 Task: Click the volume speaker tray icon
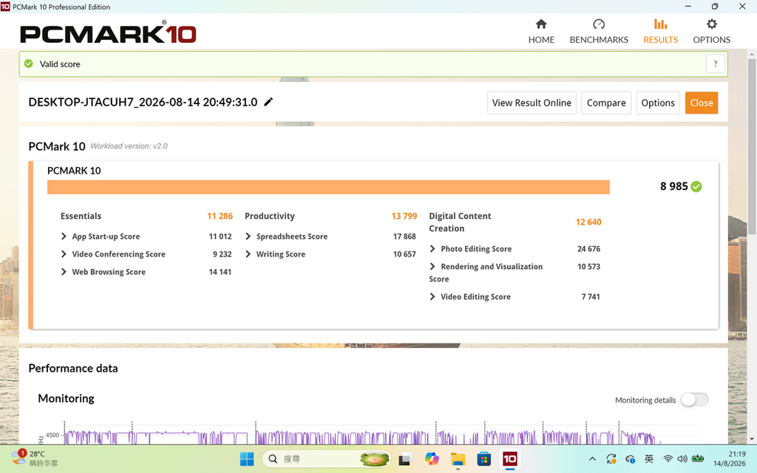682,459
